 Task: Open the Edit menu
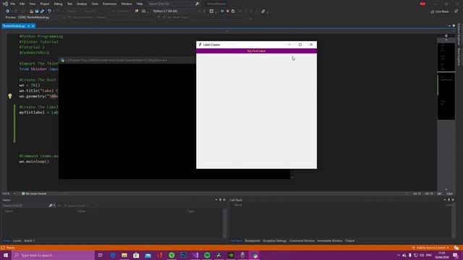tap(22, 4)
